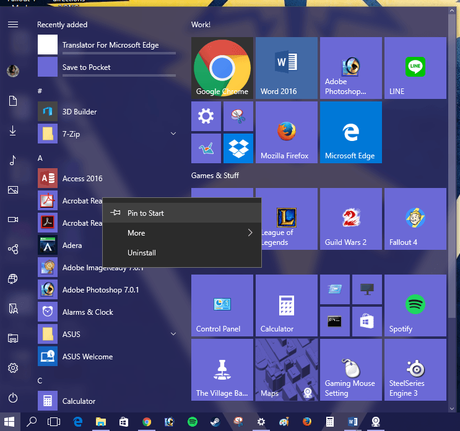Click the Power icon in Start sidebar

(13, 398)
